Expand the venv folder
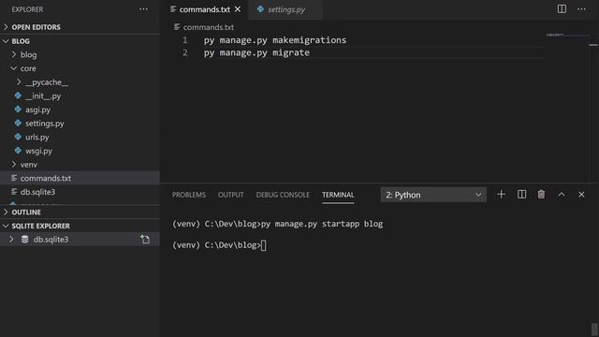Image resolution: width=599 pixels, height=337 pixels. tap(14, 165)
